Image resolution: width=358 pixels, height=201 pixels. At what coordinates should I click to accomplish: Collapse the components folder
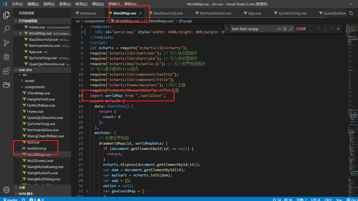pos(35,87)
